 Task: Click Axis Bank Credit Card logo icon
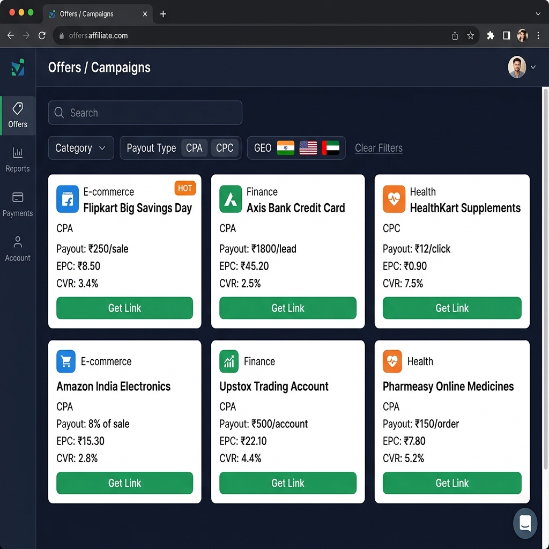[x=231, y=199]
